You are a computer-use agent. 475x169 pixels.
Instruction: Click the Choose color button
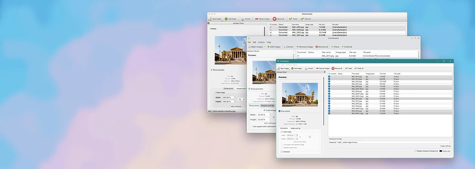click(445, 151)
